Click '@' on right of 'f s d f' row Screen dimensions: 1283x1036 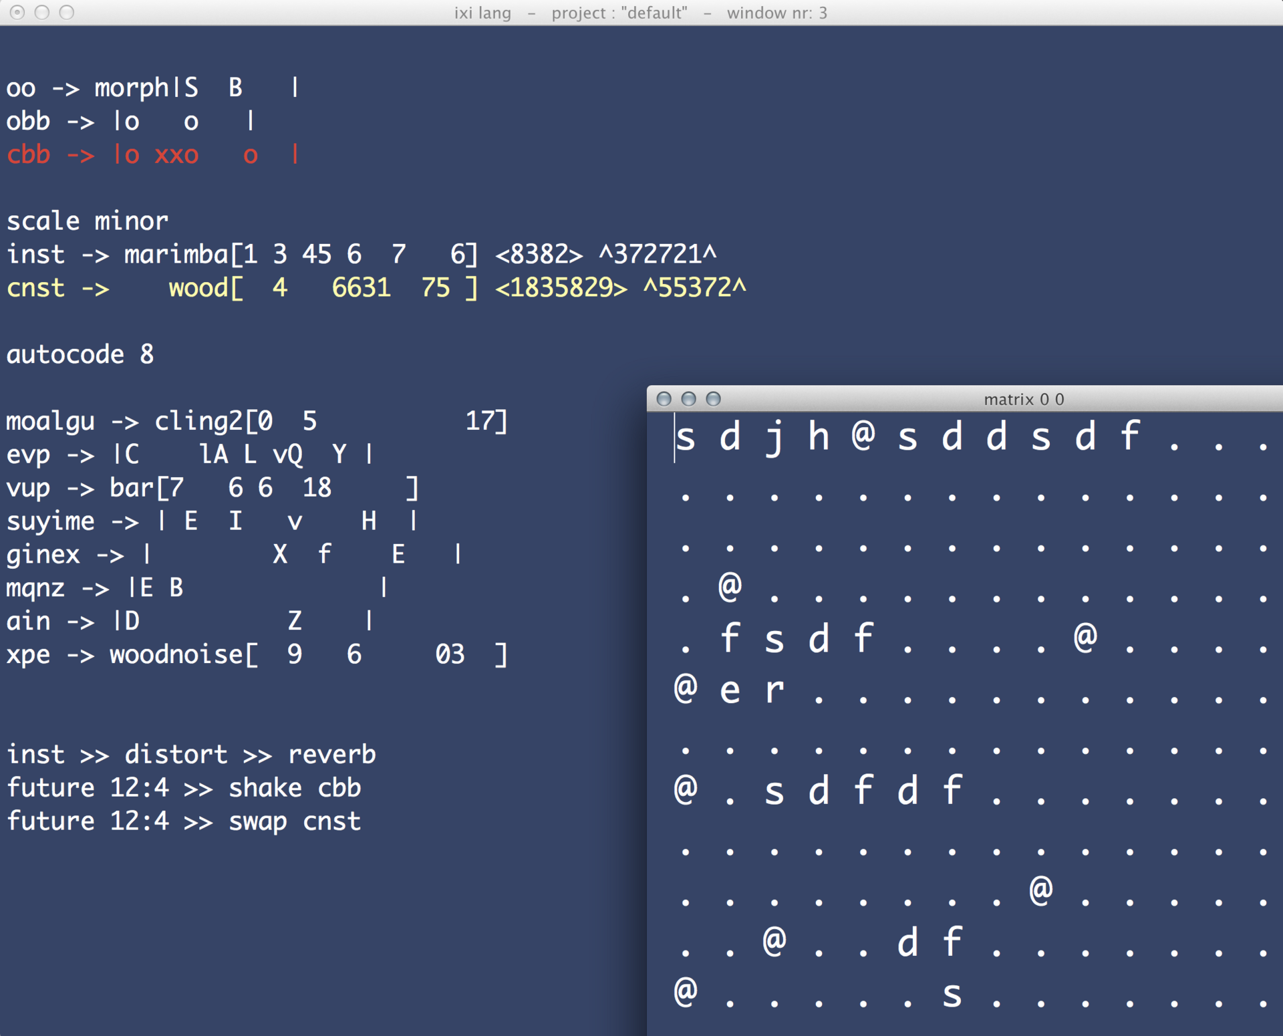(x=1085, y=636)
